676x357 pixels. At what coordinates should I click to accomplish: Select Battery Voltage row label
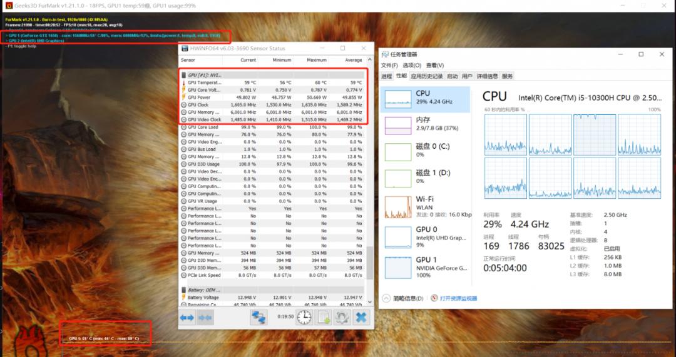[x=203, y=297]
